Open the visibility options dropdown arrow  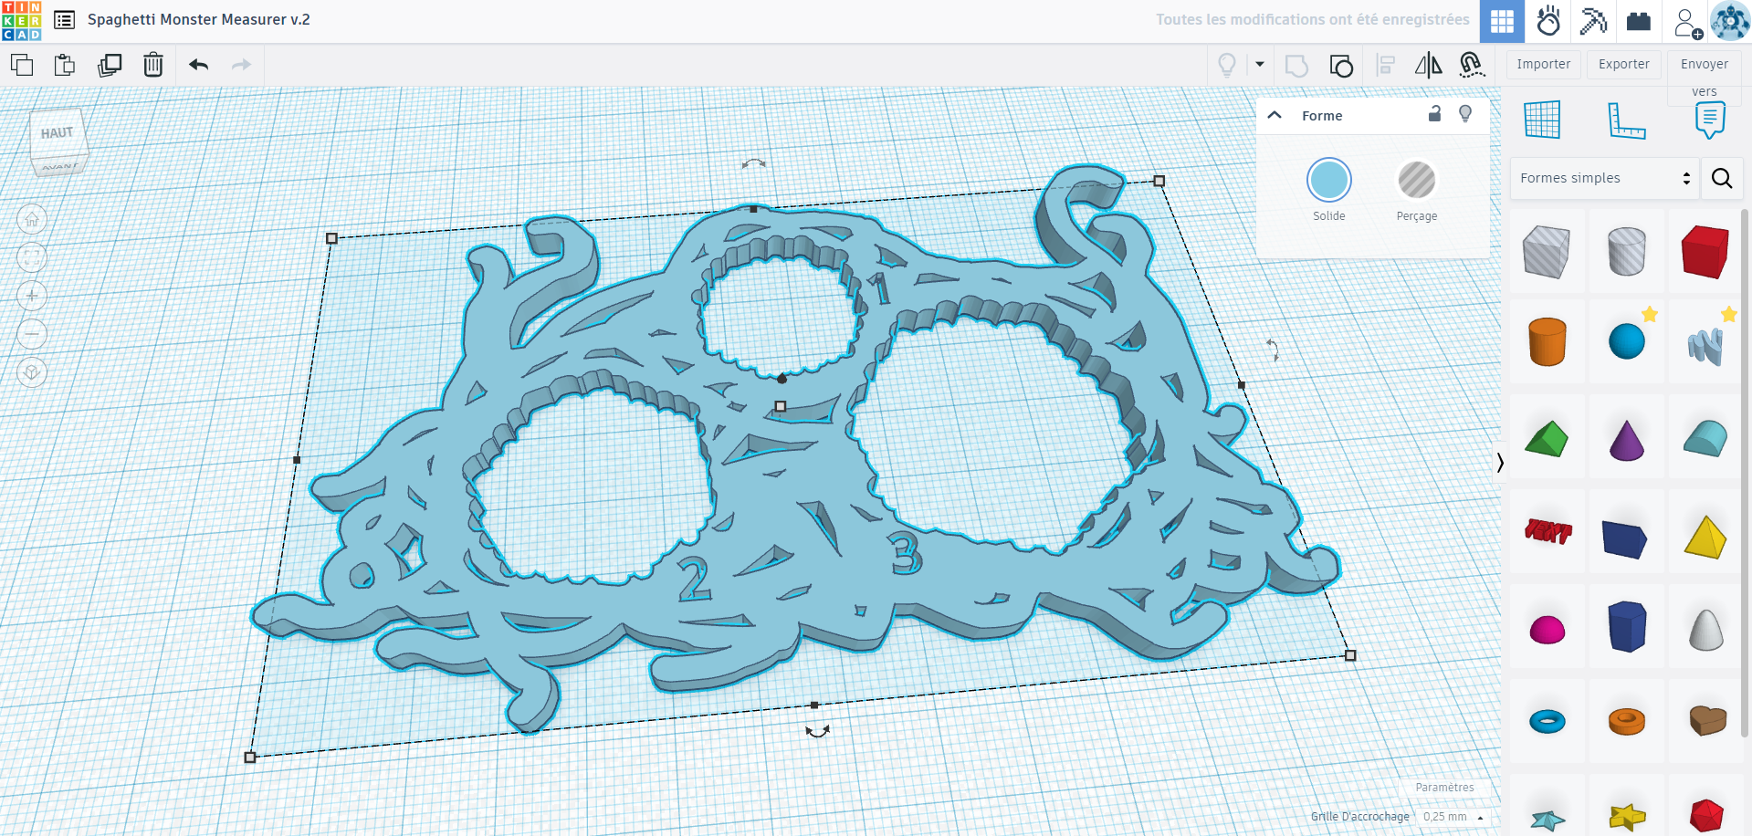pos(1260,64)
